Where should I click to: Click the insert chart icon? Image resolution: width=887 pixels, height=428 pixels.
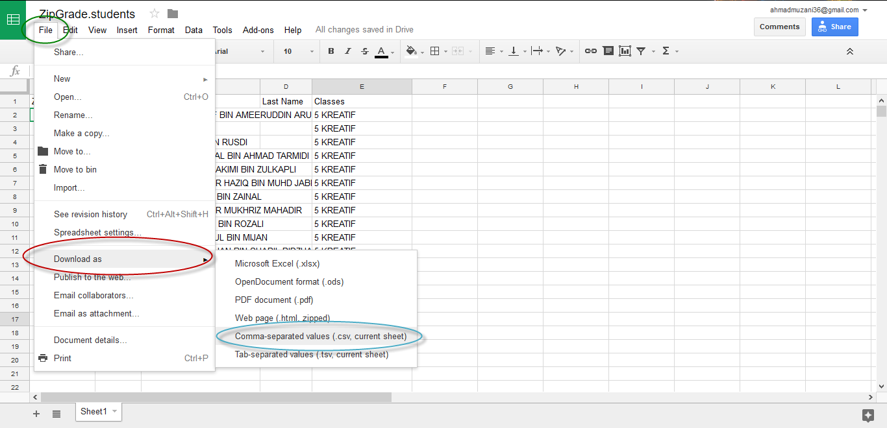(x=625, y=51)
